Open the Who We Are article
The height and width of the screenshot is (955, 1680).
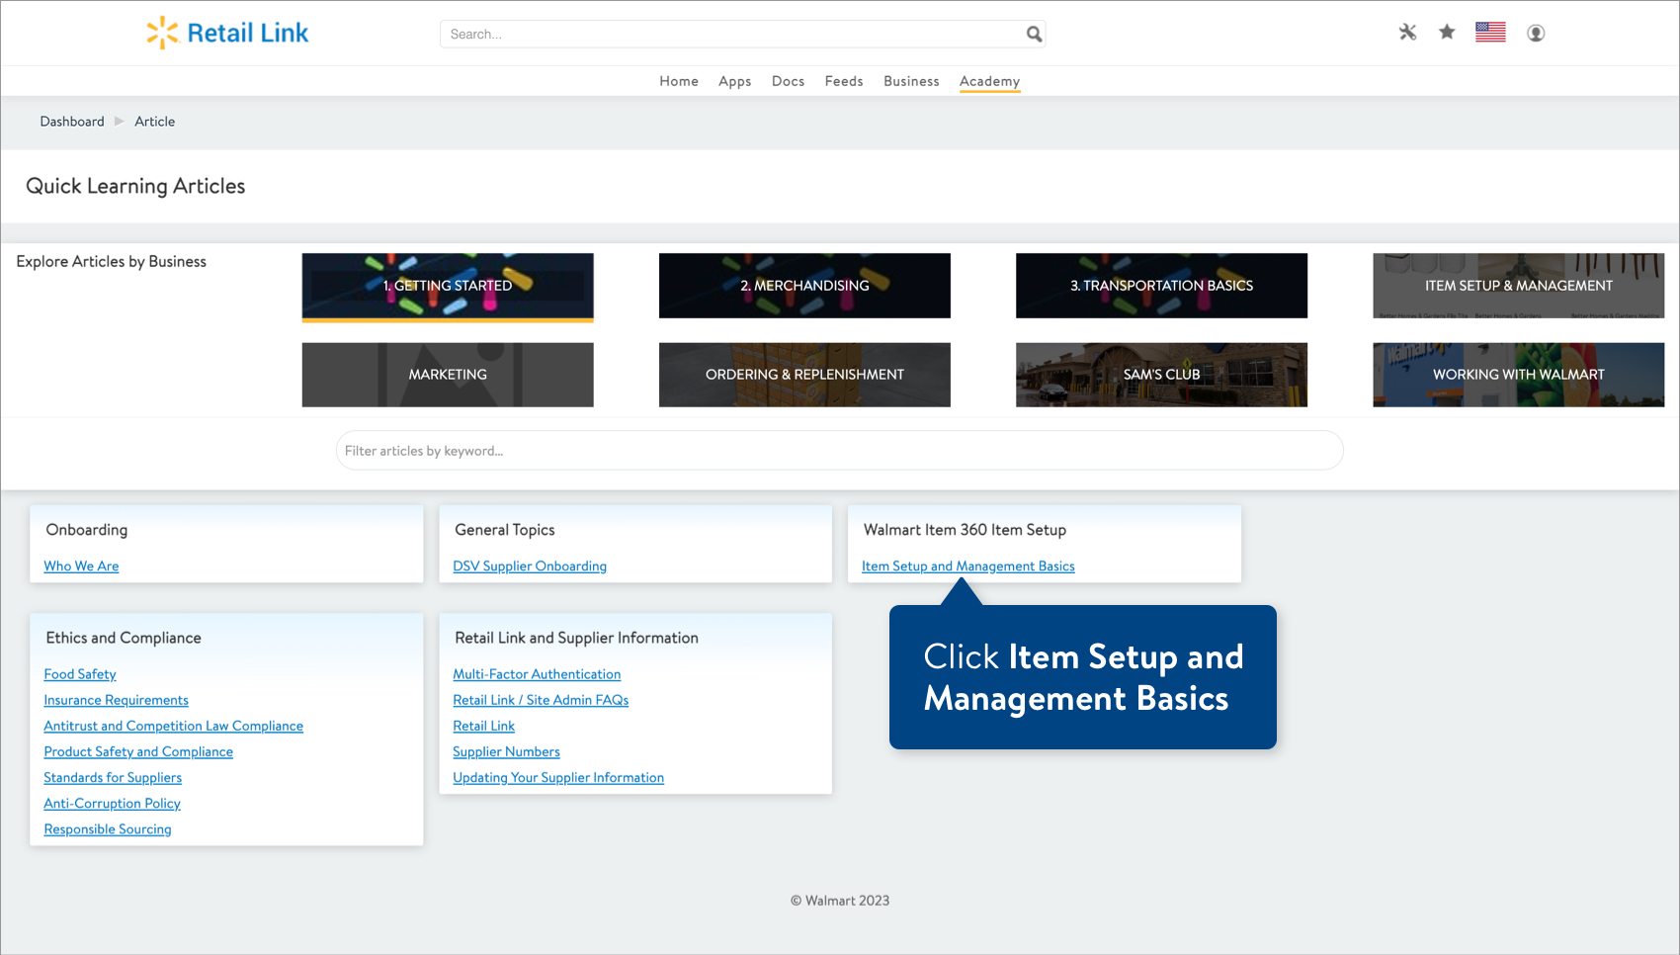point(81,566)
